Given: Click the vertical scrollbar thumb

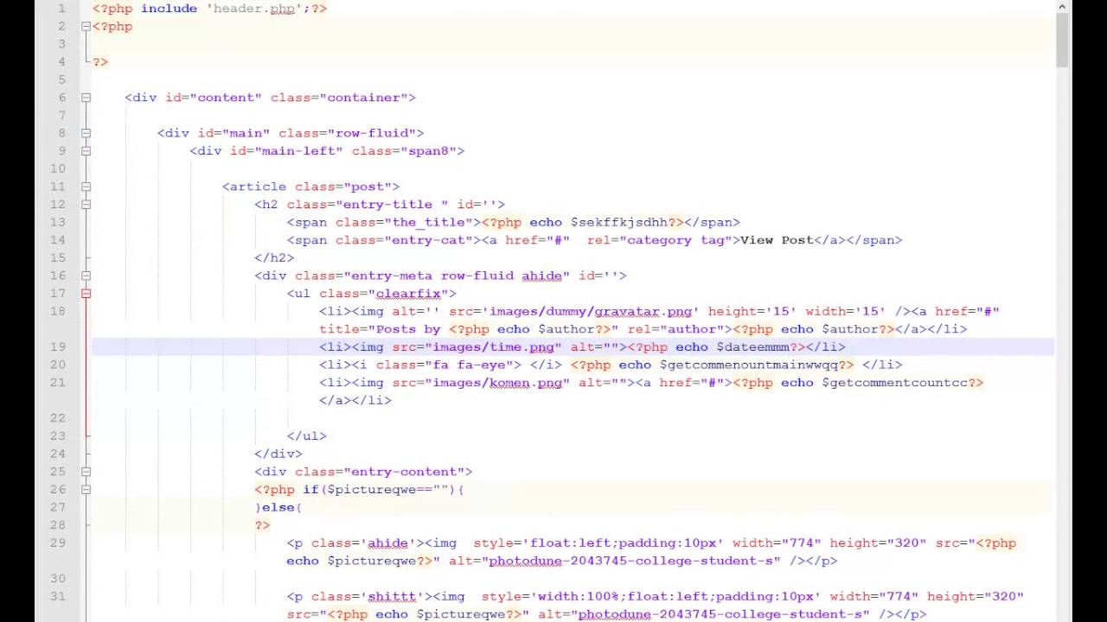Looking at the screenshot, I should pyautogui.click(x=1062, y=41).
